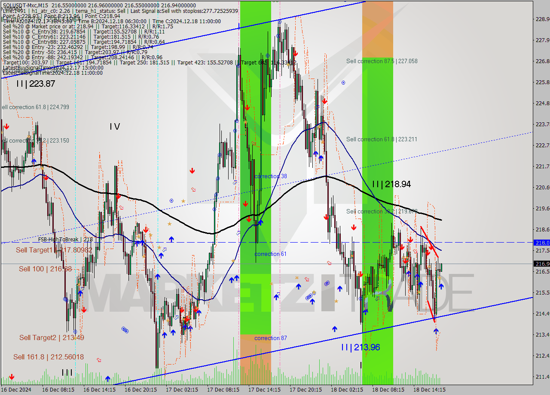The width and height of the screenshot is (550, 395).
Task: Click the '17 Dec 20:15' time axis label
Action: 306,390
